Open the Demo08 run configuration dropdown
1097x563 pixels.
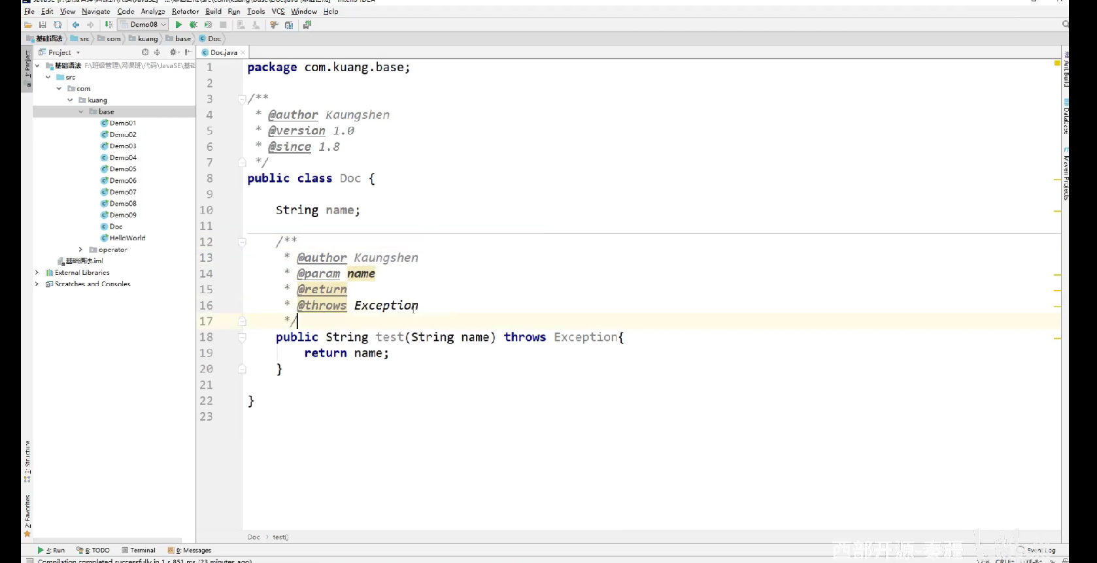tap(144, 25)
